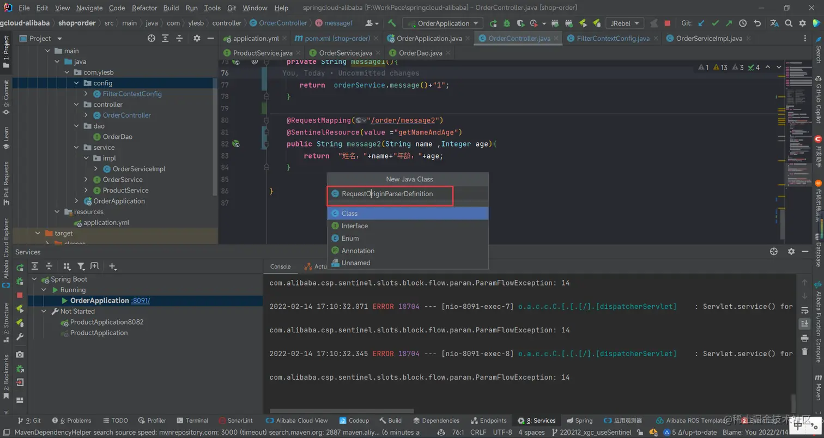
Task: Collapse the controller folder
Action: [x=77, y=105]
